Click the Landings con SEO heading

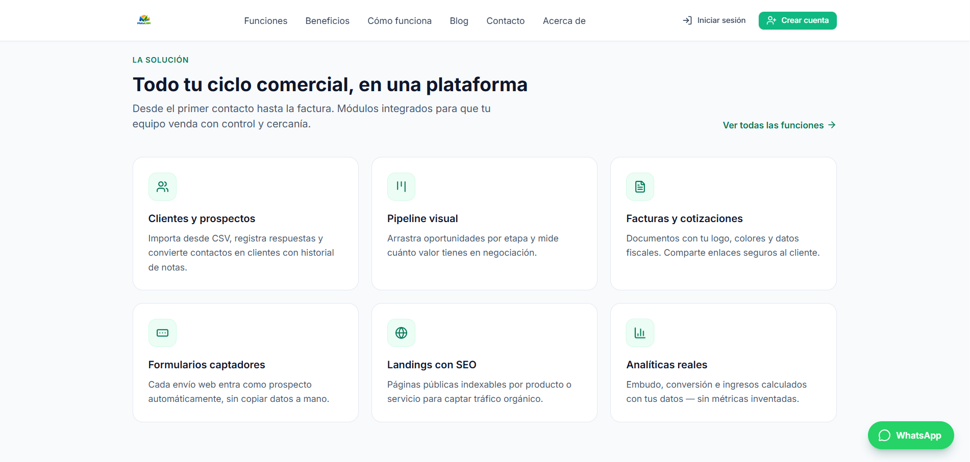432,365
